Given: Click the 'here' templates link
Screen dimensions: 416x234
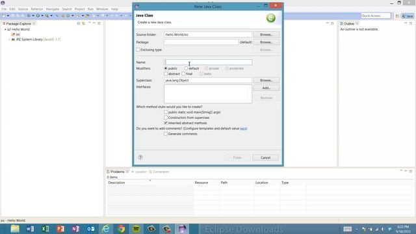Looking at the screenshot, I should (244, 129).
